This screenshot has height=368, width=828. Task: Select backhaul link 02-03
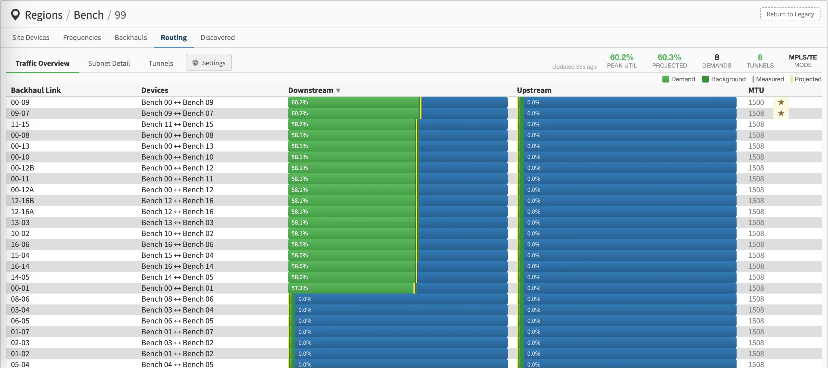(x=20, y=343)
